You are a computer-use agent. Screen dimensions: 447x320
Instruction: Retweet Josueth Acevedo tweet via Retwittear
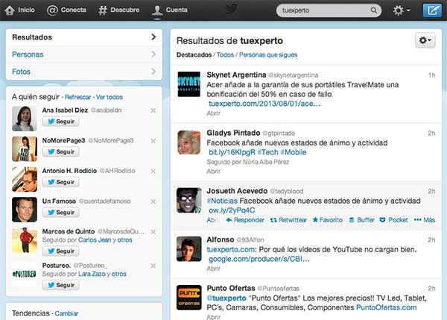point(288,220)
